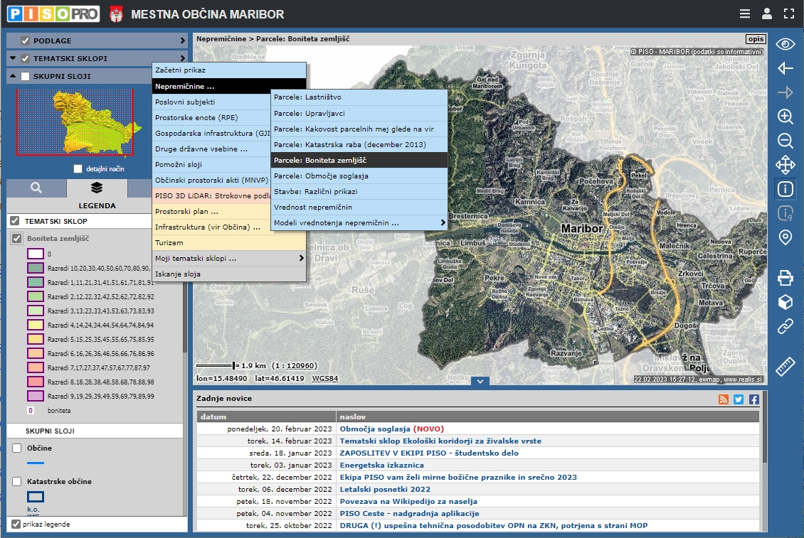
Task: Click the opis button above map
Action: pos(755,38)
